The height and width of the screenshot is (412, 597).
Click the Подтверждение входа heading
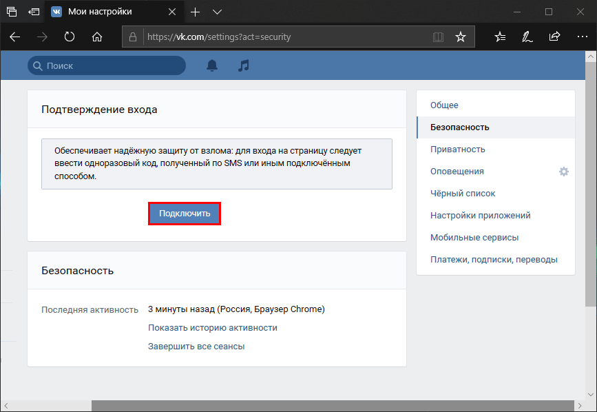pyautogui.click(x=99, y=110)
